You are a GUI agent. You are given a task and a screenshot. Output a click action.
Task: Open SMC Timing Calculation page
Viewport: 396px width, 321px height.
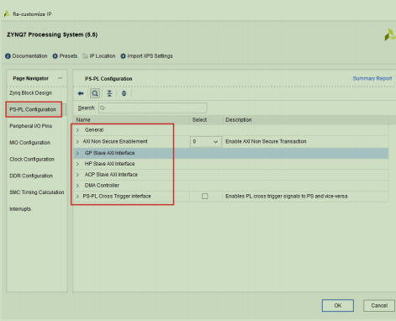point(37,192)
